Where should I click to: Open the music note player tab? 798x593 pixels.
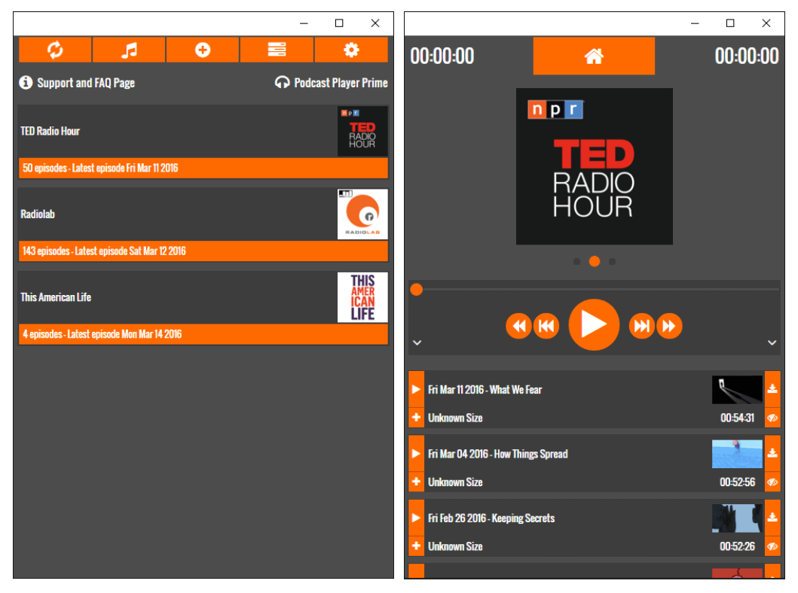(x=129, y=49)
